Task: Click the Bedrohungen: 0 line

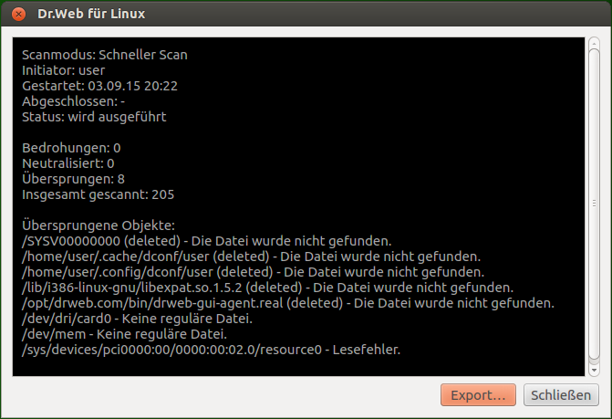Action: pyautogui.click(x=71, y=148)
